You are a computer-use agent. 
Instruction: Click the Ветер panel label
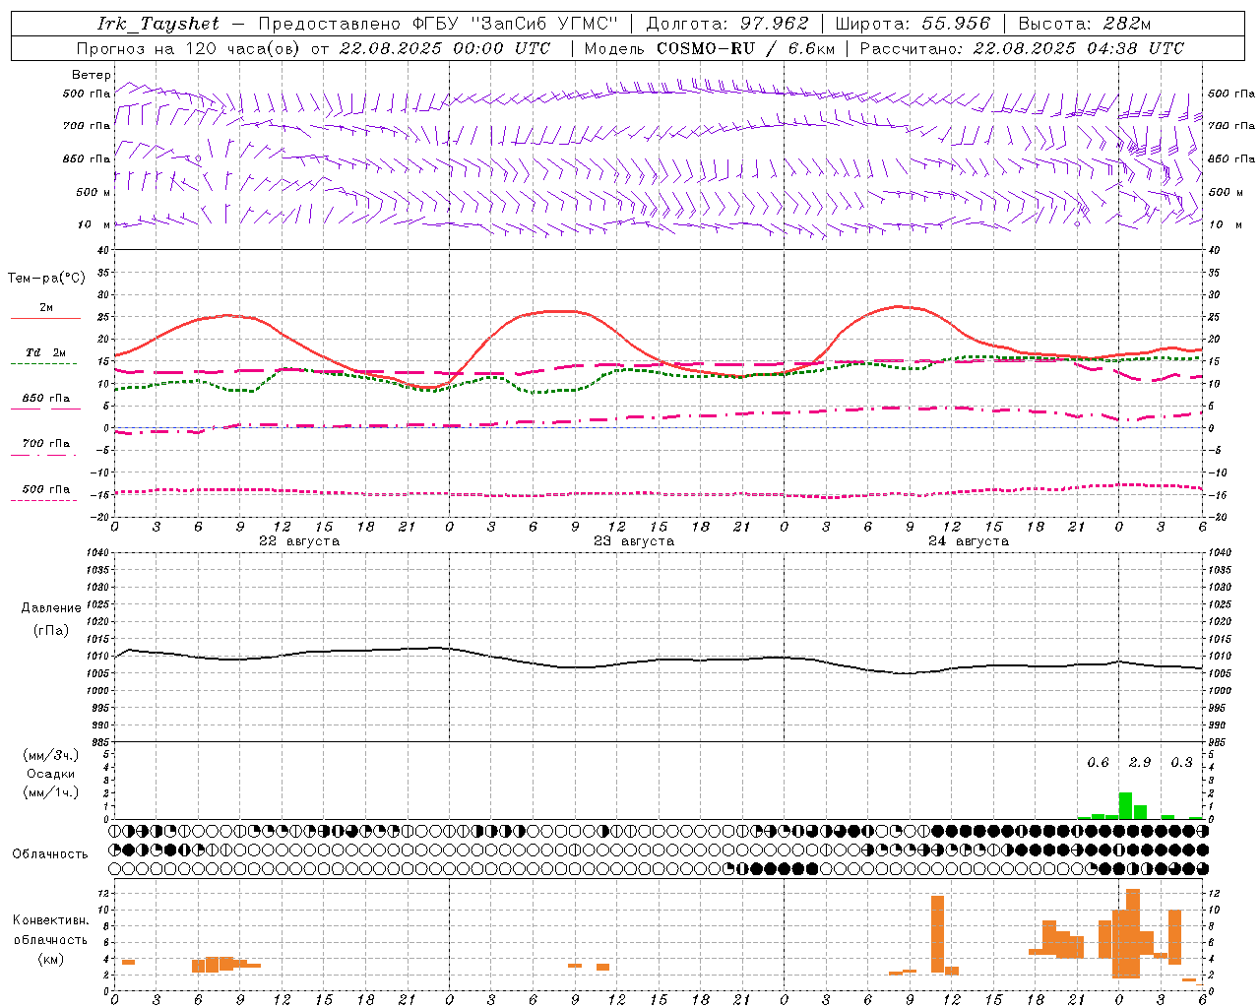point(91,75)
